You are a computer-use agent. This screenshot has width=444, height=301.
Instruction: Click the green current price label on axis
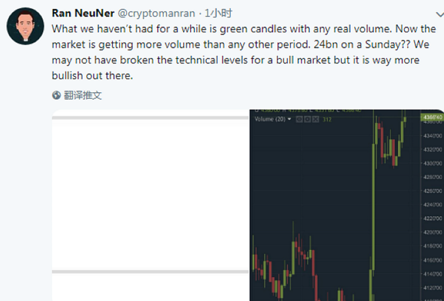point(431,117)
